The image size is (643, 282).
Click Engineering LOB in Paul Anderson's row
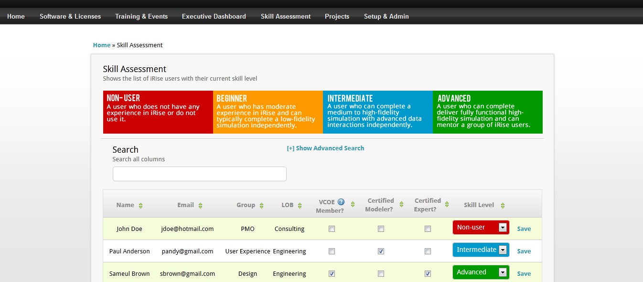tap(289, 251)
